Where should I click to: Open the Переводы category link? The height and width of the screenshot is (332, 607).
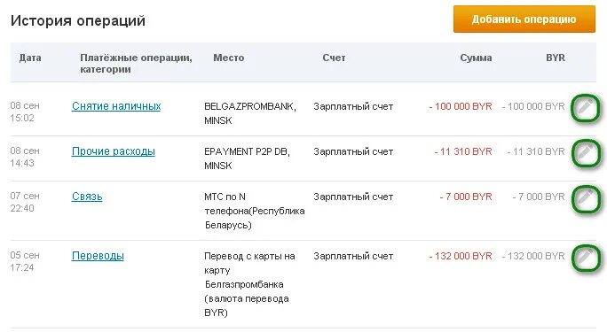(98, 256)
